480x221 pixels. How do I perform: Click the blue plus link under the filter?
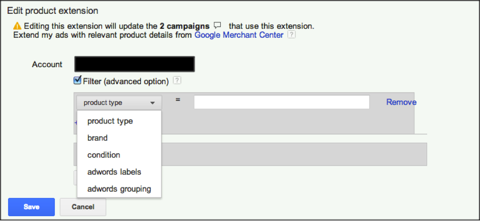click(x=75, y=123)
